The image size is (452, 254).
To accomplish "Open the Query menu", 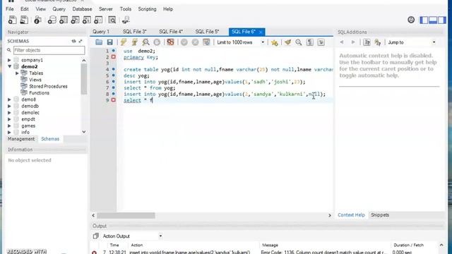I will pos(59,9).
